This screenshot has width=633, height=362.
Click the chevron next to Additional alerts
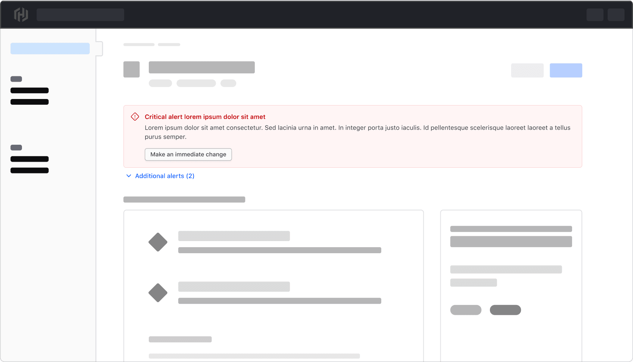[x=129, y=176]
